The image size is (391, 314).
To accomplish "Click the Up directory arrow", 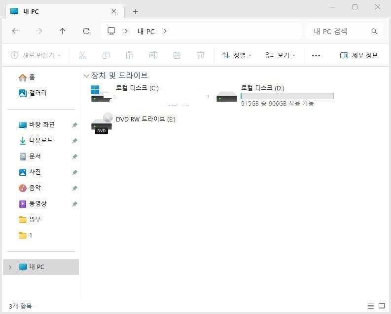I will point(62,31).
